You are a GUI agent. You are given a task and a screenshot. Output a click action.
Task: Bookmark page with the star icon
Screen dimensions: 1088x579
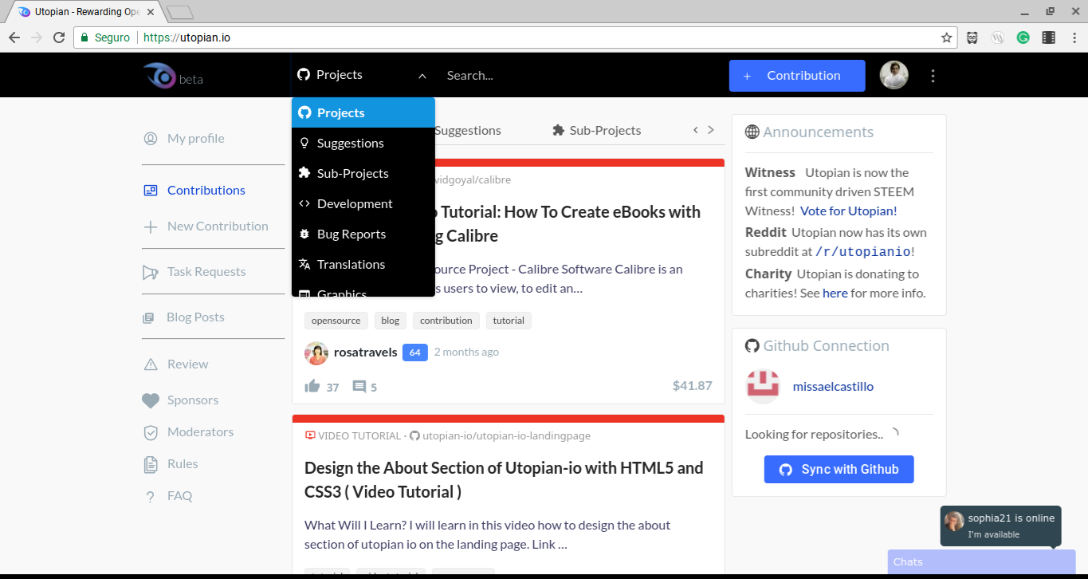coord(946,37)
